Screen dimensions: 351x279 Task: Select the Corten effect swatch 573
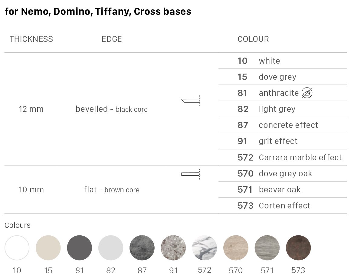[x=298, y=248]
